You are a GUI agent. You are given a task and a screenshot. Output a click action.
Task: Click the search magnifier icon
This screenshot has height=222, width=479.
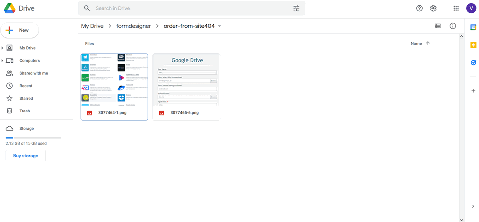pyautogui.click(x=87, y=8)
